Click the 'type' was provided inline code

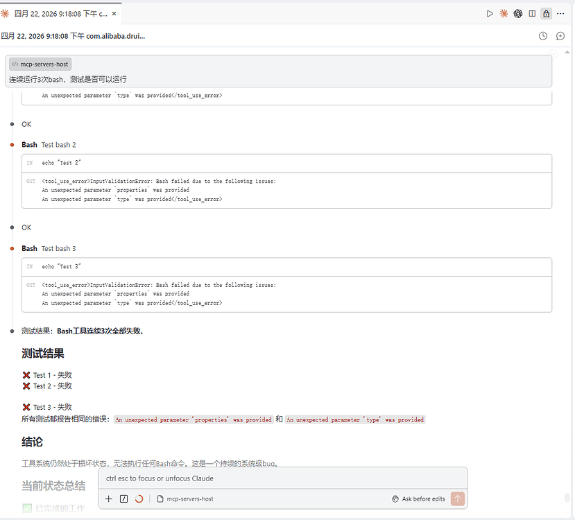click(355, 419)
